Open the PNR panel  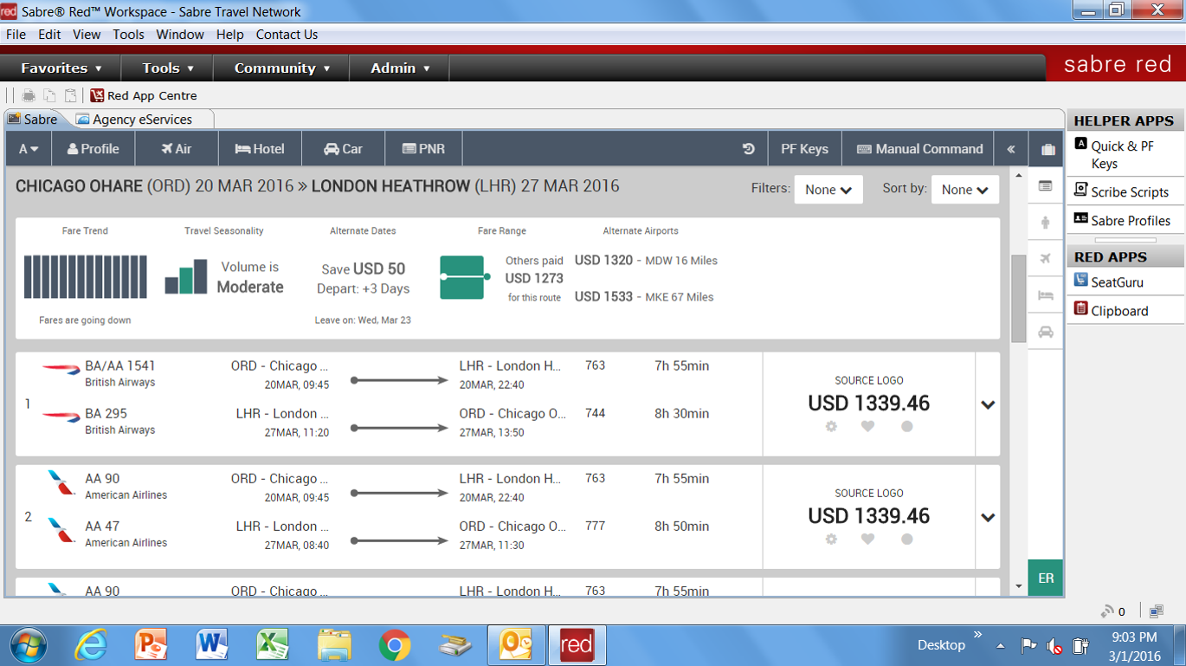coord(423,149)
